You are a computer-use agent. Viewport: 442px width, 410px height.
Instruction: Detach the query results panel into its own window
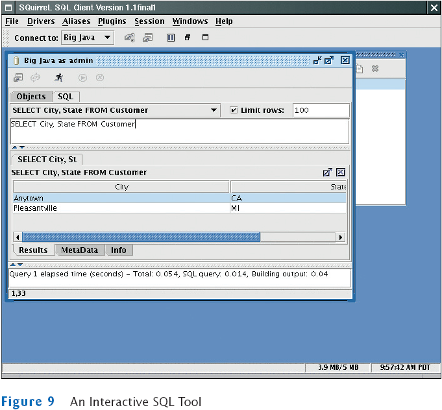(328, 173)
